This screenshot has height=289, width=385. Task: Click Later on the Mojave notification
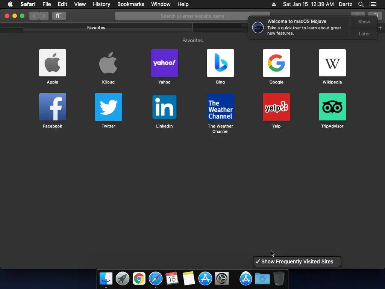pos(364,33)
